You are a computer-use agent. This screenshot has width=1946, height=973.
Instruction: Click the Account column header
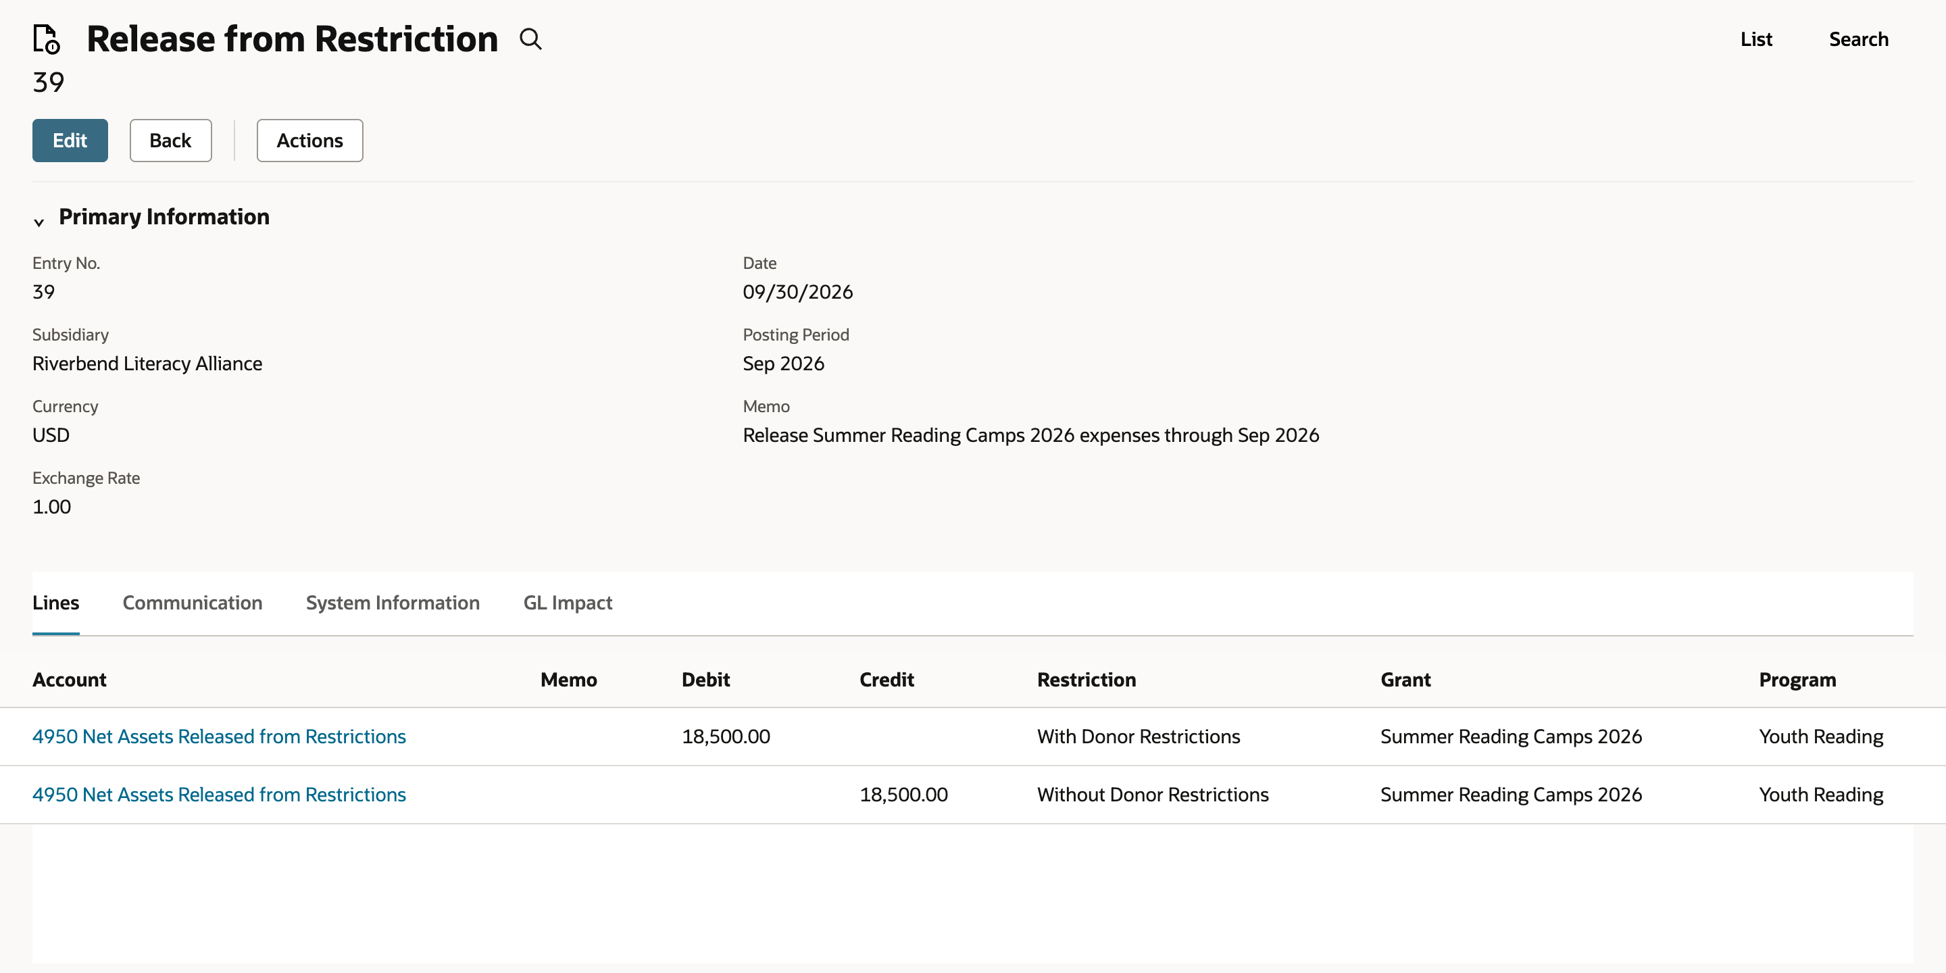coord(70,679)
